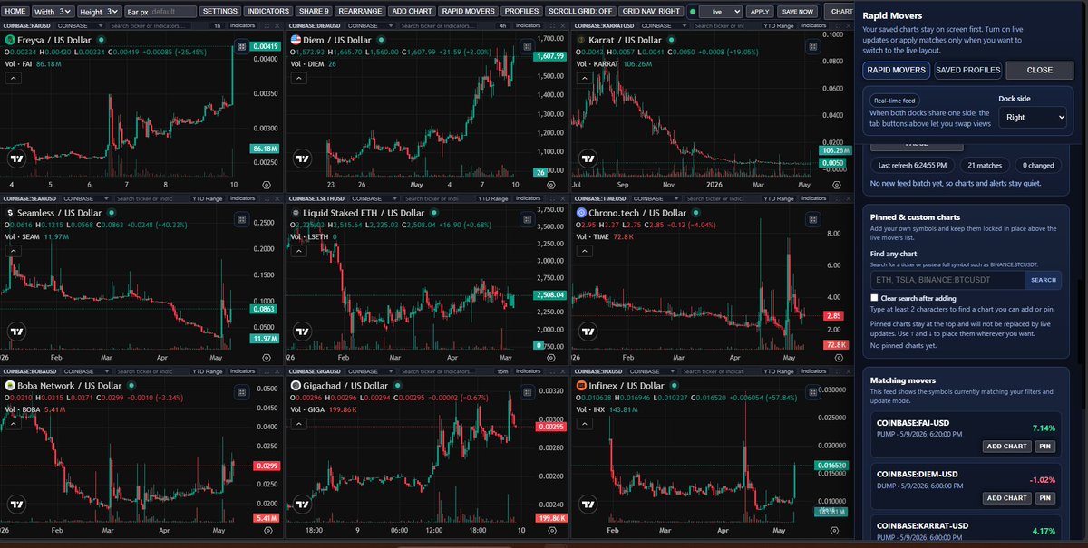Open axis settings gear on Diem chart
Viewport: 1088px width, 548px height.
pyautogui.click(x=551, y=183)
